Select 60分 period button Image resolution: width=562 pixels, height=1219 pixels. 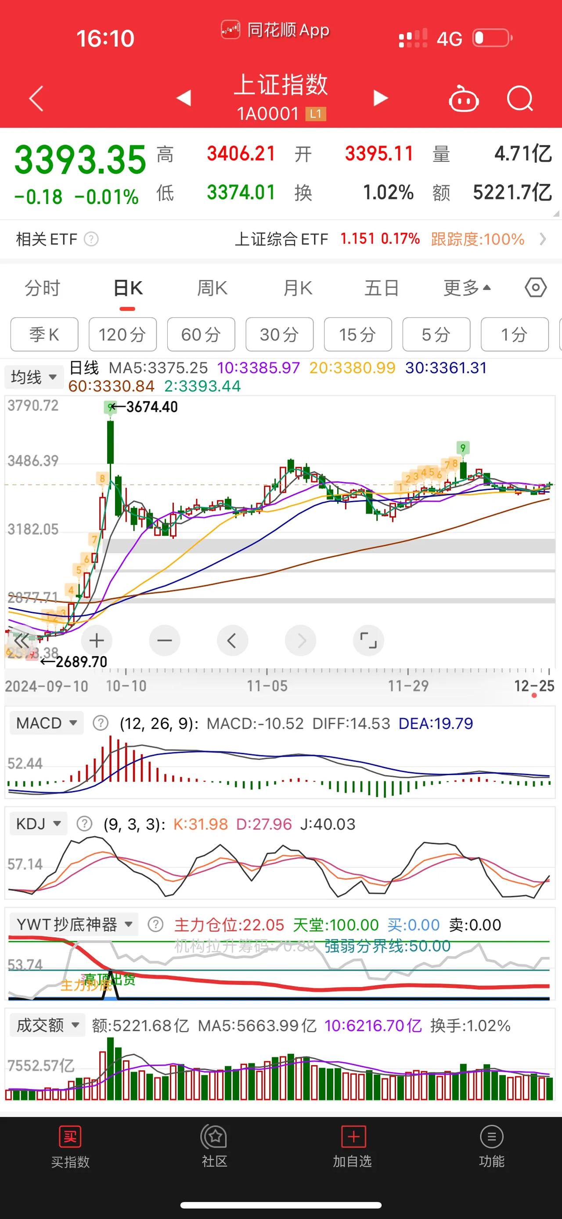[201, 334]
